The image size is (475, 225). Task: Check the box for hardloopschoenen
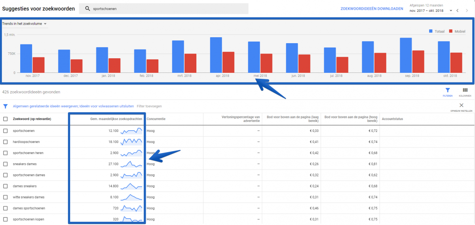tap(6, 142)
